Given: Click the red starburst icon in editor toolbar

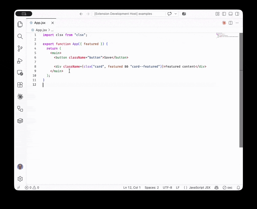Looking at the screenshot, I should [224, 23].
